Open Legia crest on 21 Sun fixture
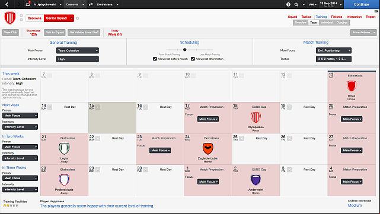 click(x=64, y=148)
